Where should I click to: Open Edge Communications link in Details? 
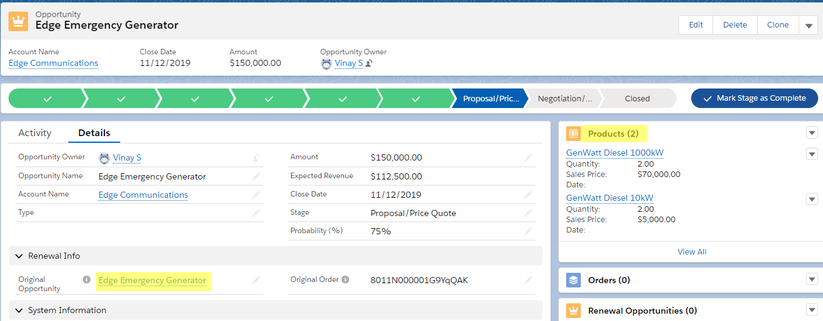point(143,195)
